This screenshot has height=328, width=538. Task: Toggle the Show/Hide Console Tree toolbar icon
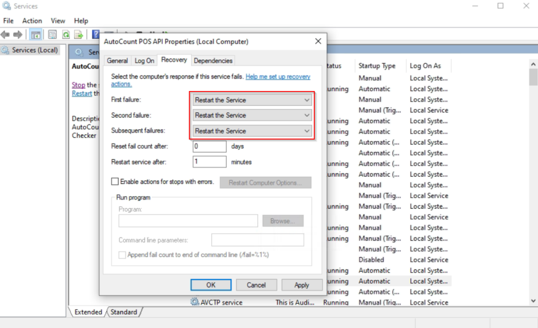(36, 34)
